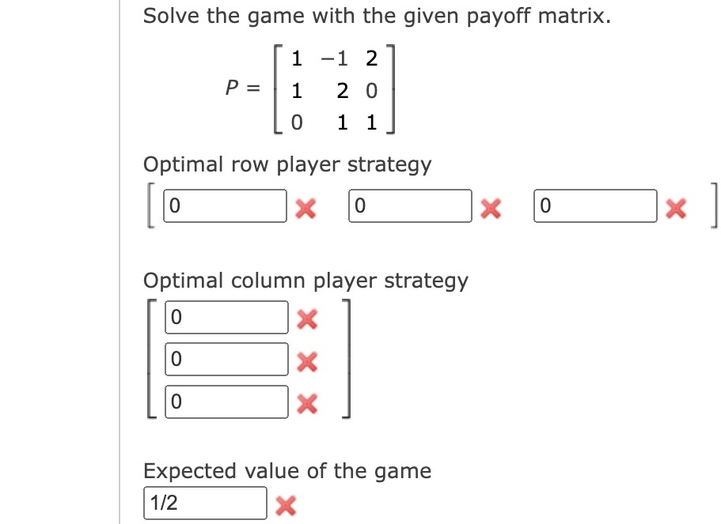Screen dimensions: 721x524
Task: Select the second row player strategy input
Action: tap(410, 205)
